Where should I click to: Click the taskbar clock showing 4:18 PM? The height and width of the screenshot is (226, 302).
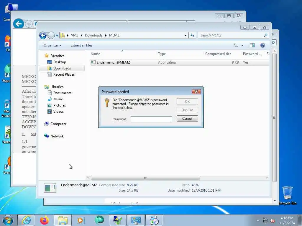click(287, 220)
